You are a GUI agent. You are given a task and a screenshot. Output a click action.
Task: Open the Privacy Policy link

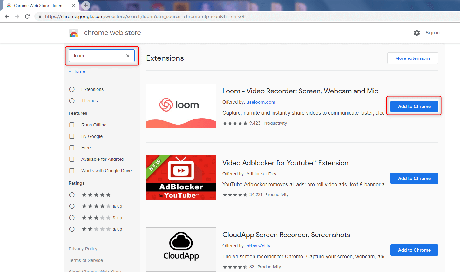click(x=83, y=249)
